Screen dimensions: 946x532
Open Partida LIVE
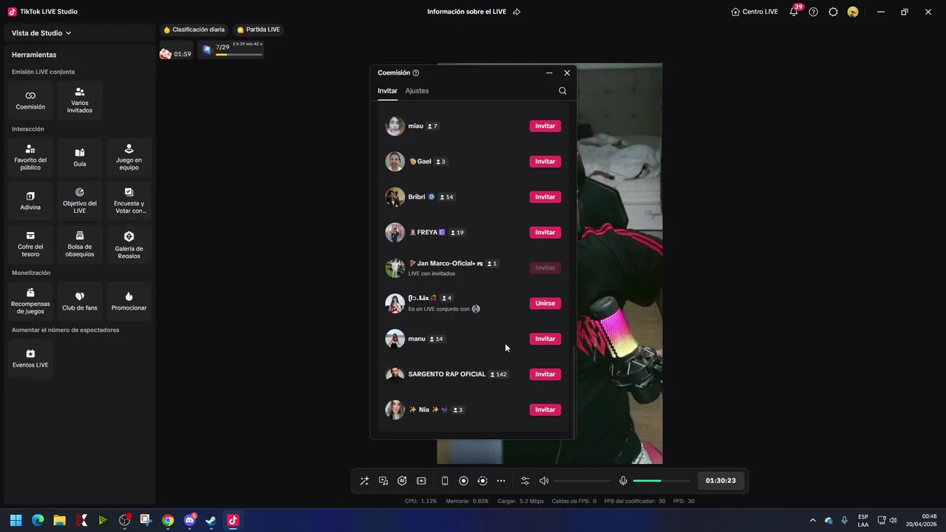[x=259, y=30]
